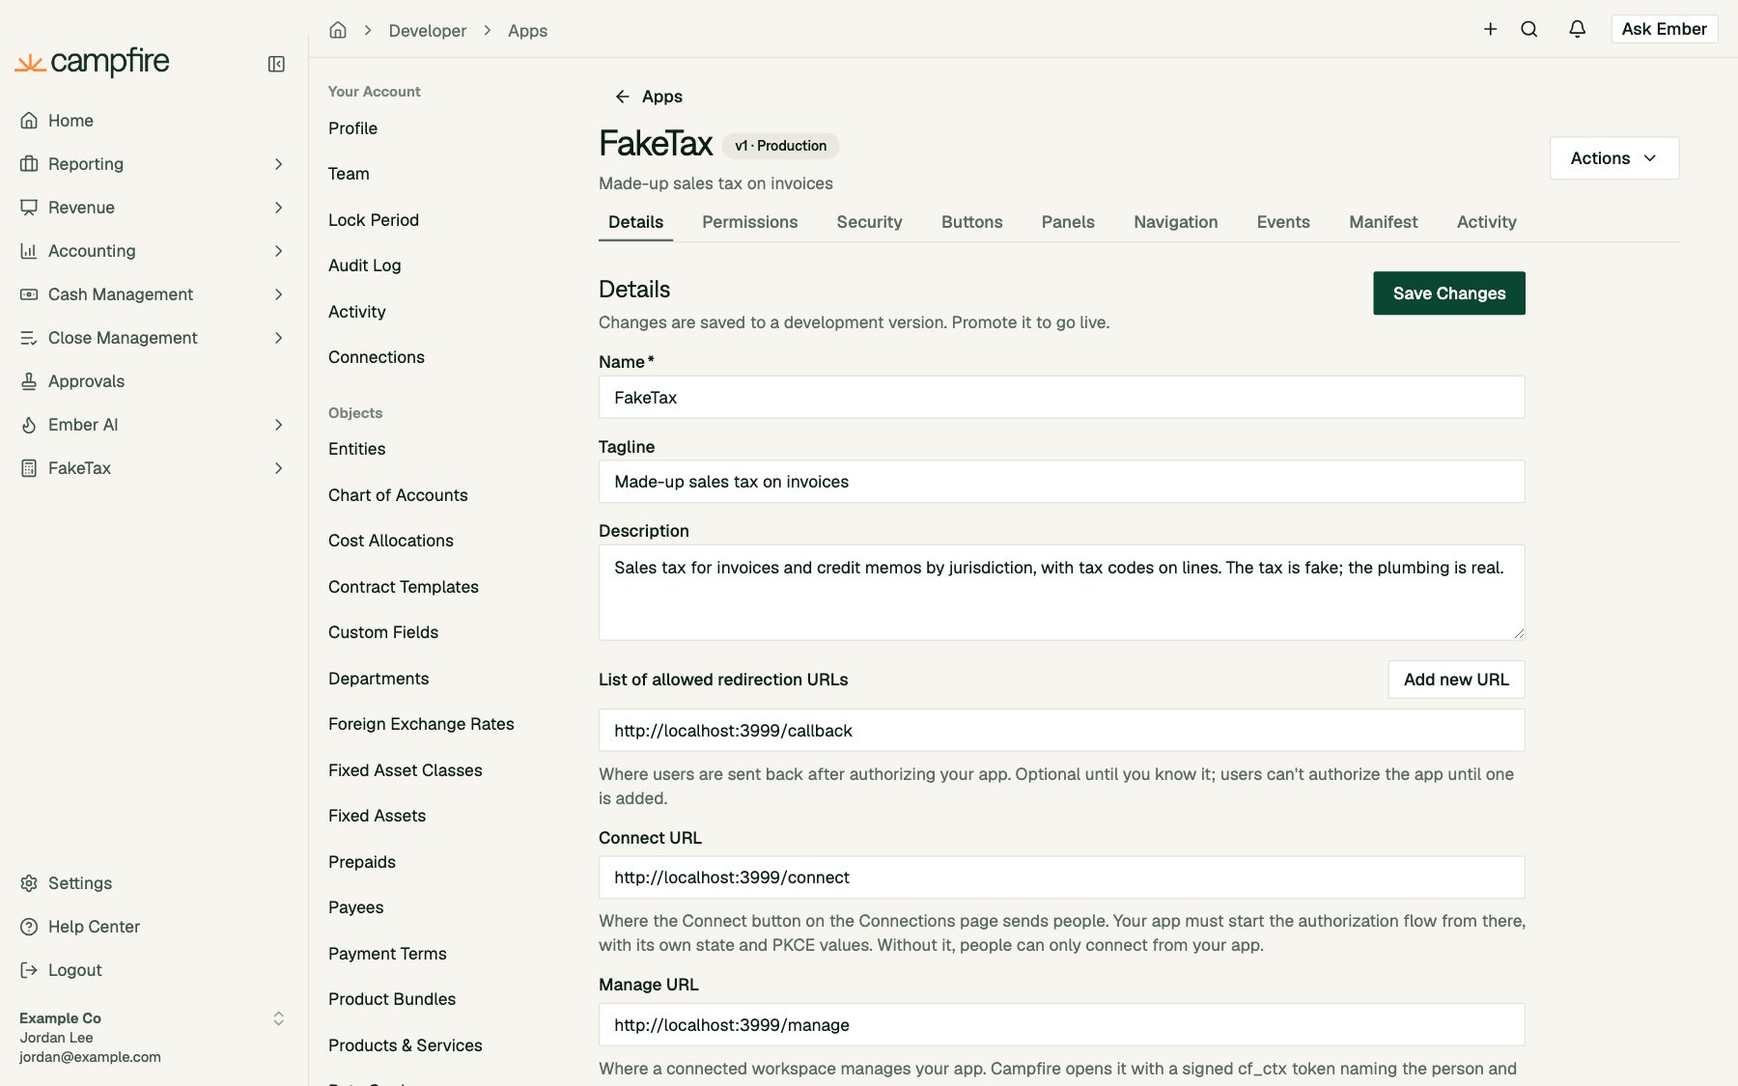Click the Revenue icon in the sidebar
Image resolution: width=1738 pixels, height=1086 pixels.
click(x=29, y=208)
